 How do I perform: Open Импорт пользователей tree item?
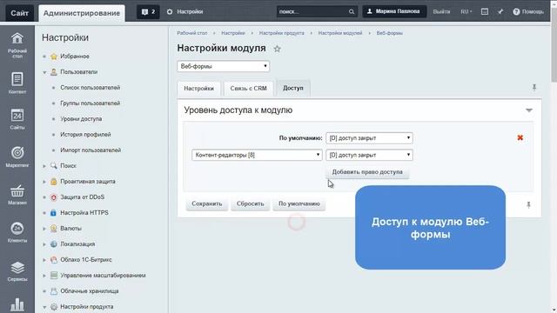pyautogui.click(x=91, y=150)
